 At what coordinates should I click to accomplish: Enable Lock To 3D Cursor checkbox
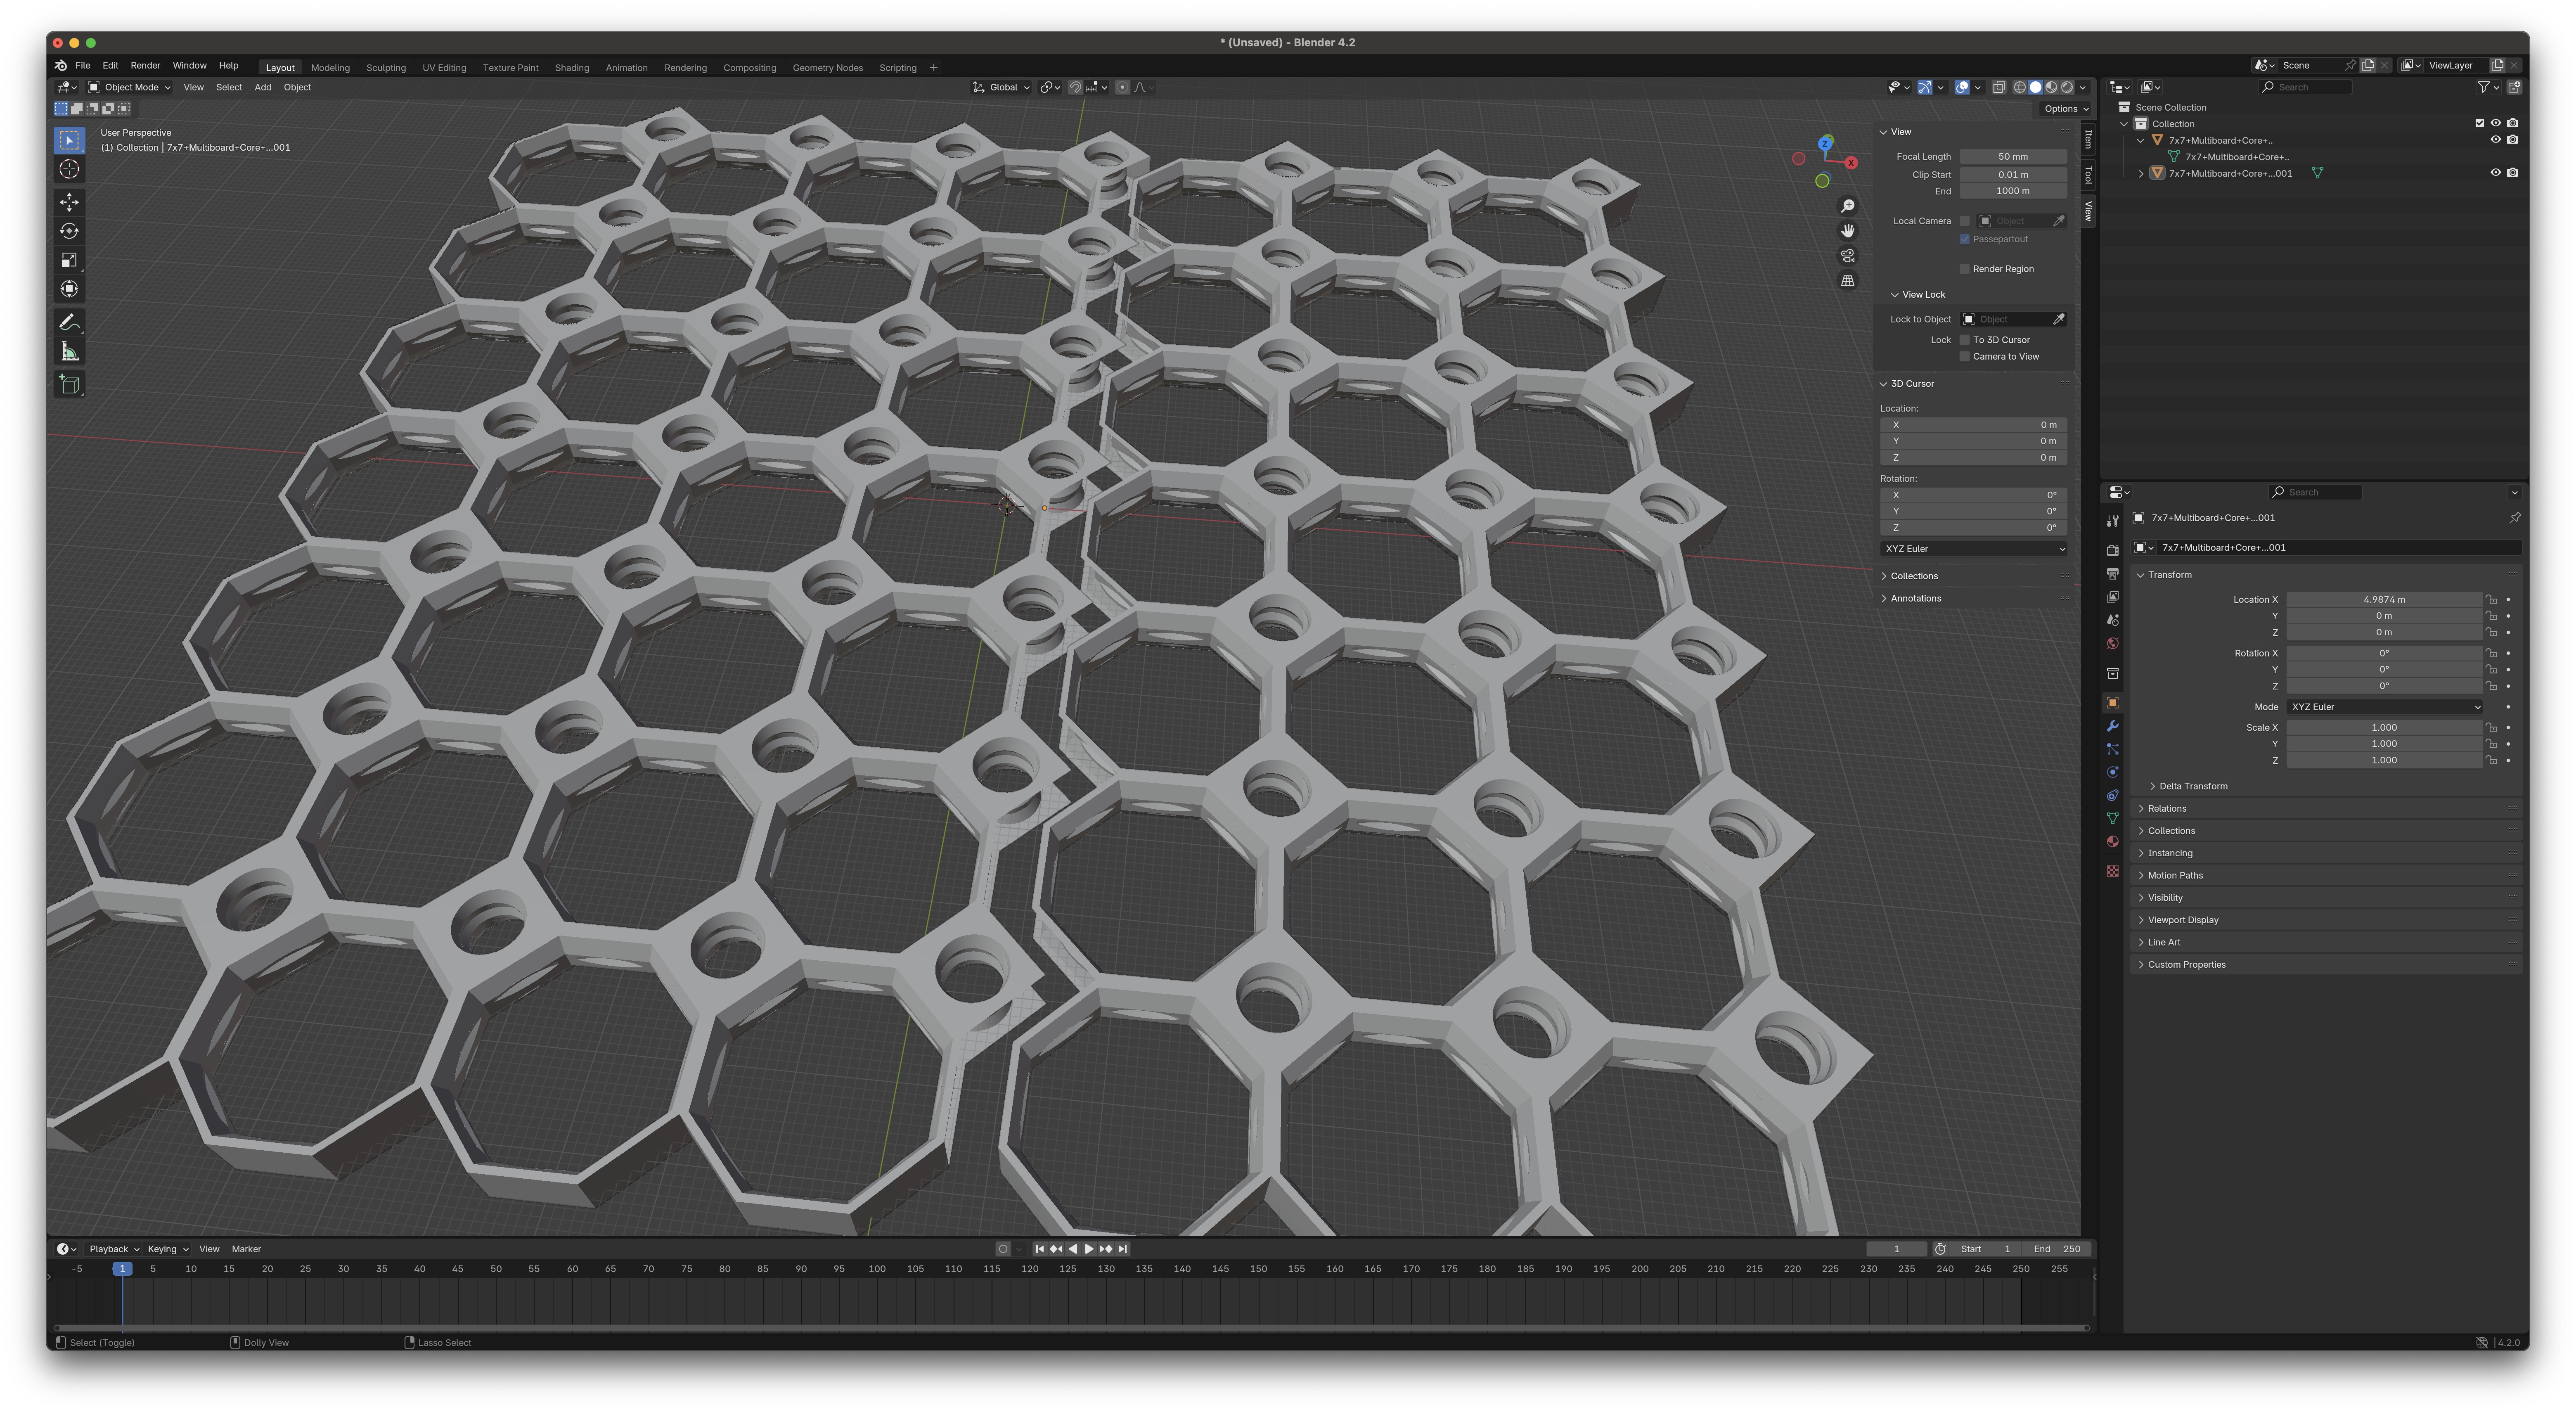[1964, 340]
